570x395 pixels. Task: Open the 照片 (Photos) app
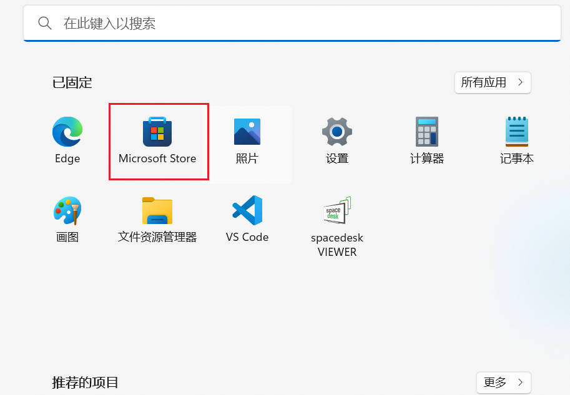point(247,132)
